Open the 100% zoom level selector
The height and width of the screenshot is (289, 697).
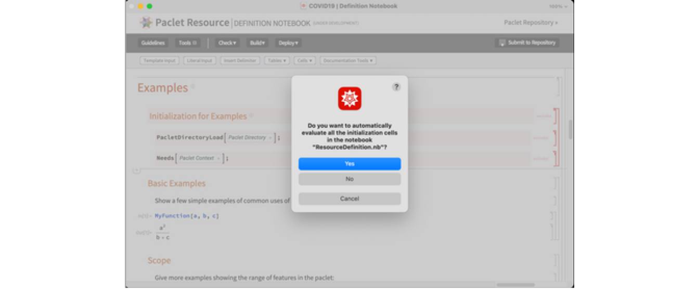click(558, 6)
